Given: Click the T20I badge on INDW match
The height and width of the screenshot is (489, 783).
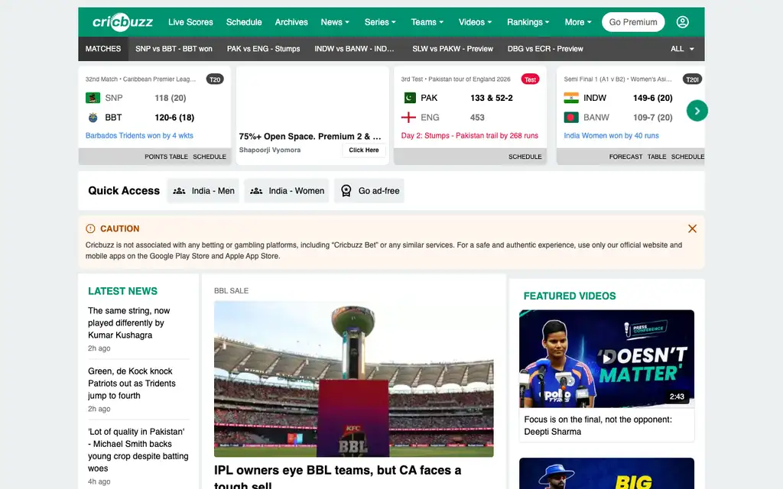Looking at the screenshot, I should coord(692,79).
